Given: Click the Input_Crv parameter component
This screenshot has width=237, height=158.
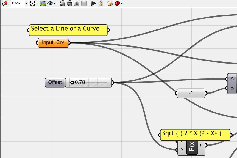Looking at the screenshot, I should [53, 43].
